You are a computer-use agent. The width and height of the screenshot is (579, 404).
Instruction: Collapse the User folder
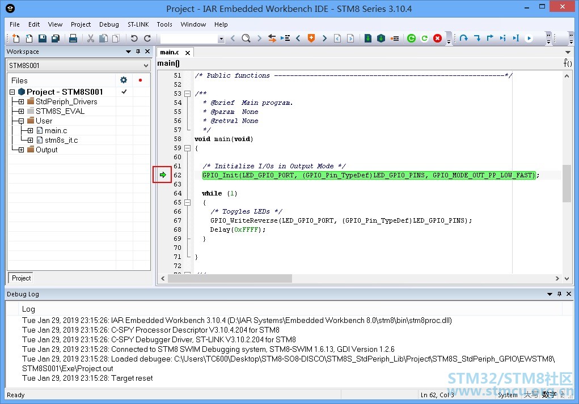point(21,121)
